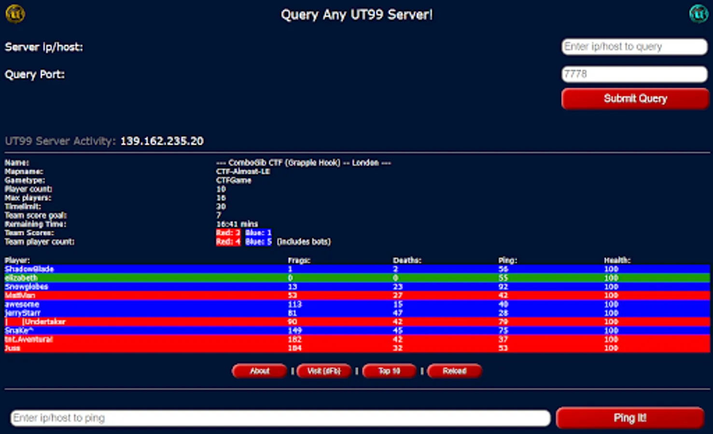713x434 pixels.
Task: Click the Blue team player count badge
Action: 258,242
